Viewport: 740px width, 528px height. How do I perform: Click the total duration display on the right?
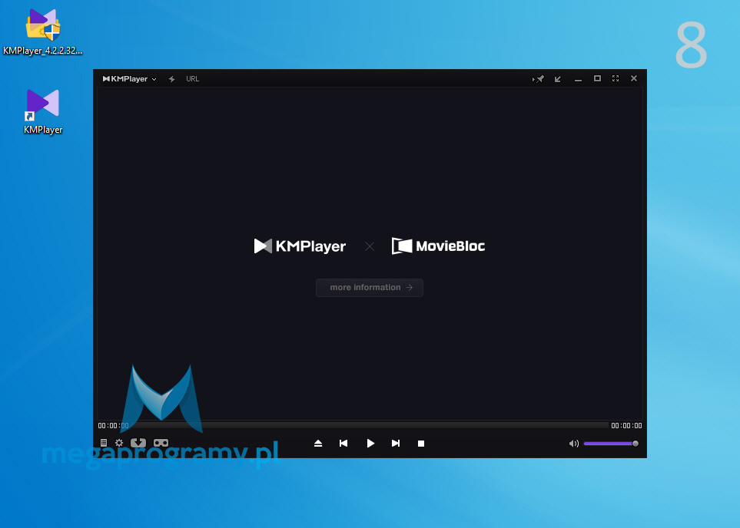pyautogui.click(x=626, y=426)
